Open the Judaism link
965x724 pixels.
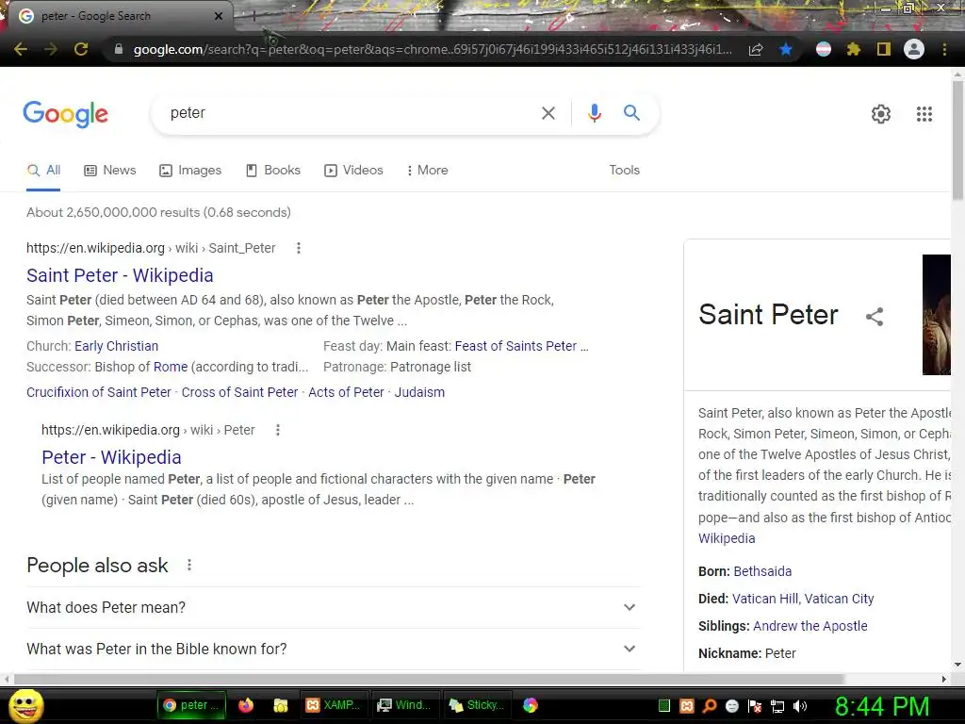(419, 392)
